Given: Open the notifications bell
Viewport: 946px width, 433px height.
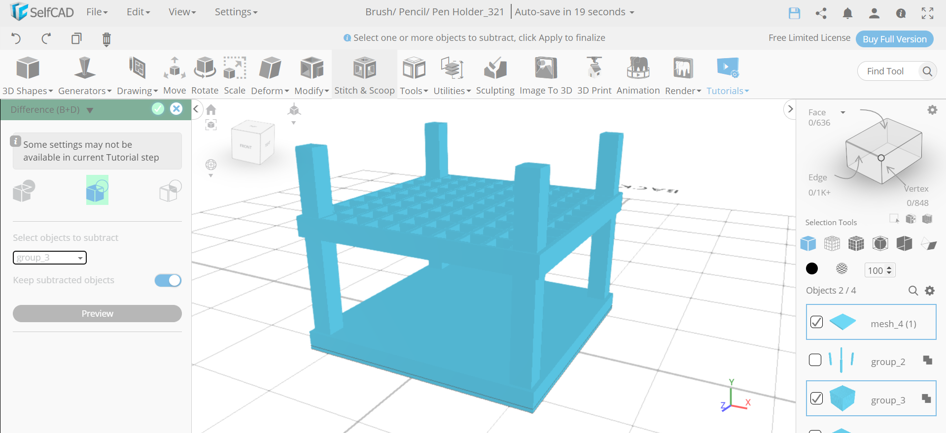Looking at the screenshot, I should pos(847,13).
